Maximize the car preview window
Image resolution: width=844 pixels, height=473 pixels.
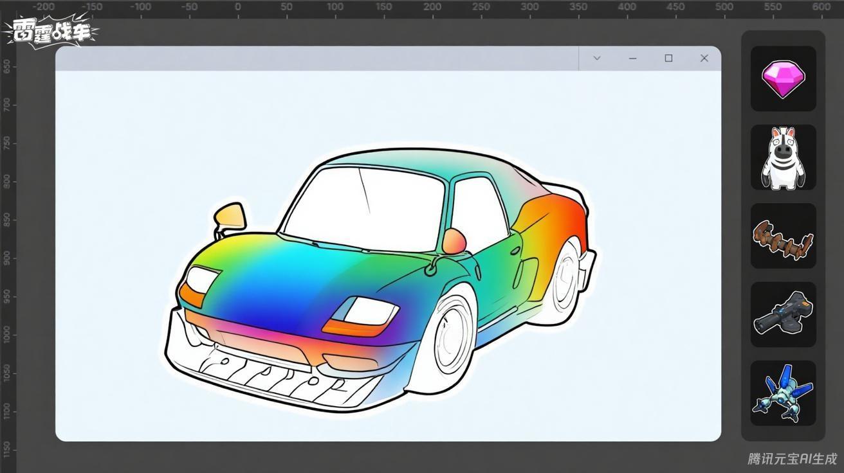pyautogui.click(x=668, y=58)
